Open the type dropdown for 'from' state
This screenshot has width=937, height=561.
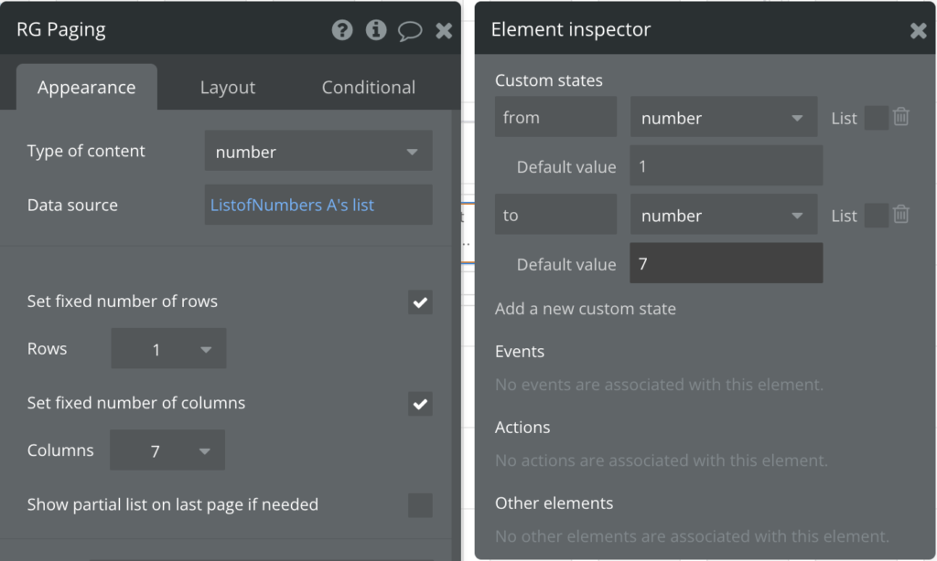[x=724, y=117]
